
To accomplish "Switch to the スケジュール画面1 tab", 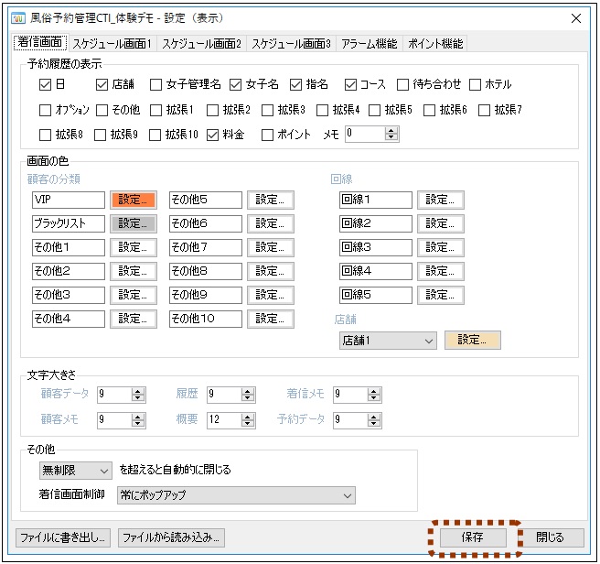I will tap(112, 43).
